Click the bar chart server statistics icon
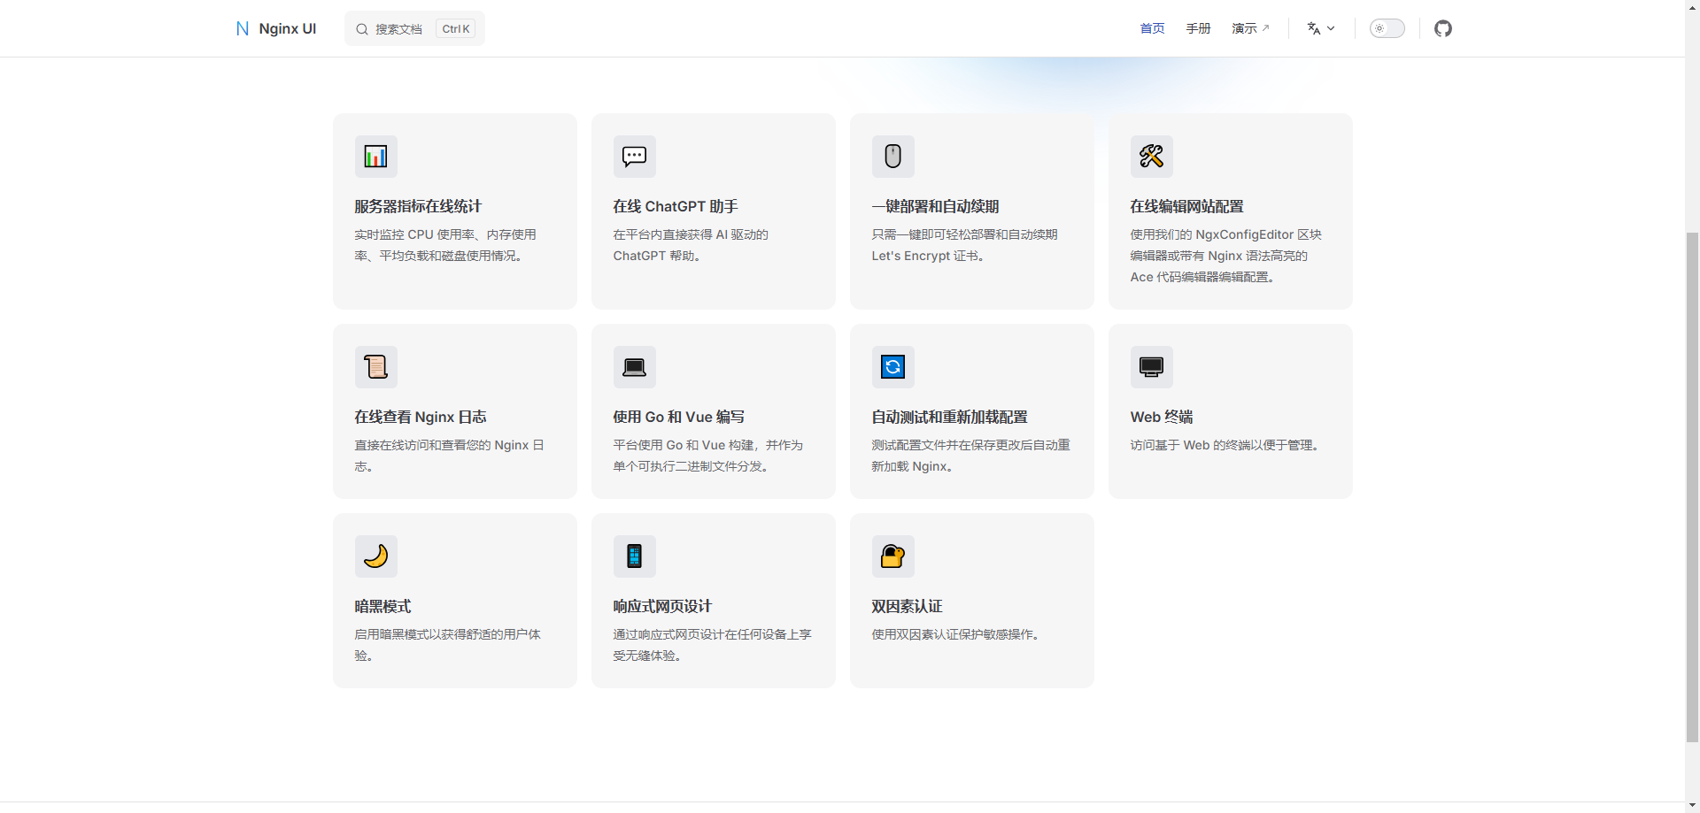1700x813 pixels. pos(375,157)
